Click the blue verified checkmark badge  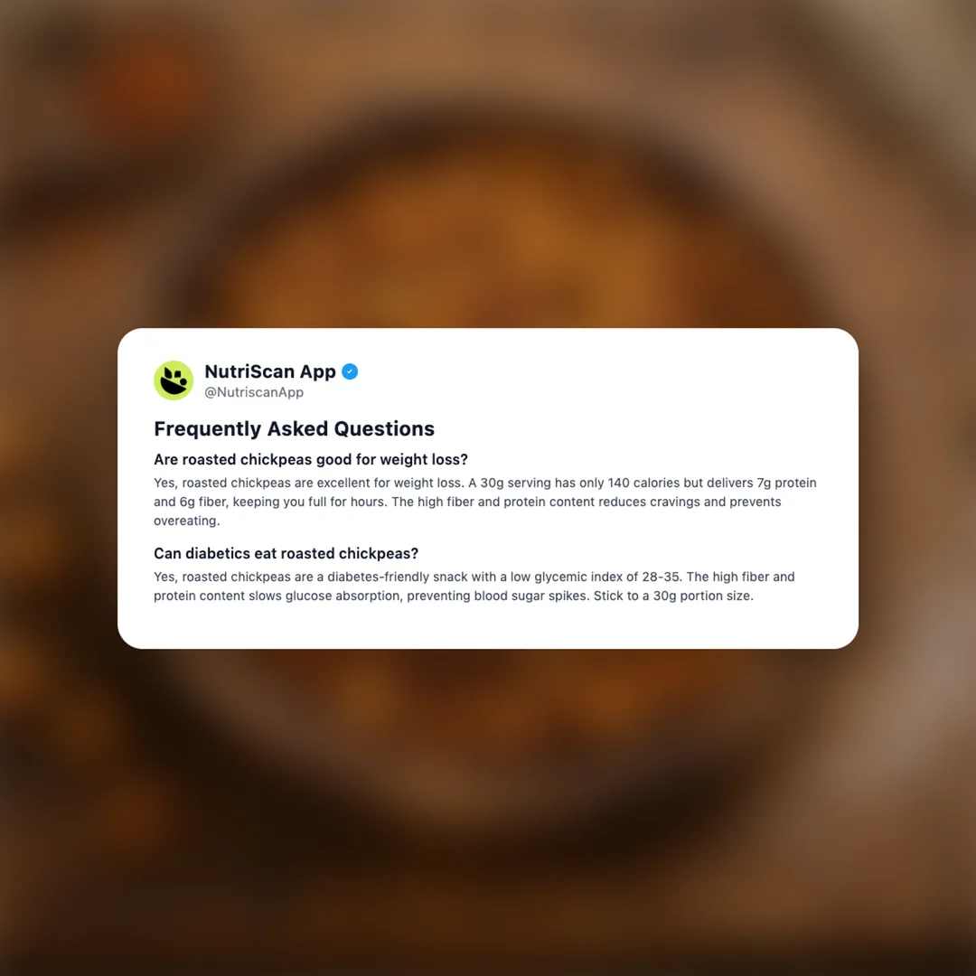(350, 371)
